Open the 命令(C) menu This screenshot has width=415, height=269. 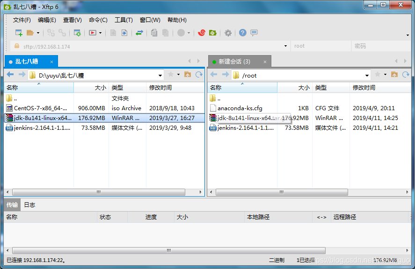pos(98,20)
